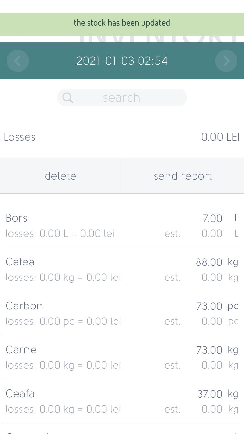The image size is (244, 434).
Task: Edit Ceafa quantity 37.00 kg
Action: coord(218,394)
